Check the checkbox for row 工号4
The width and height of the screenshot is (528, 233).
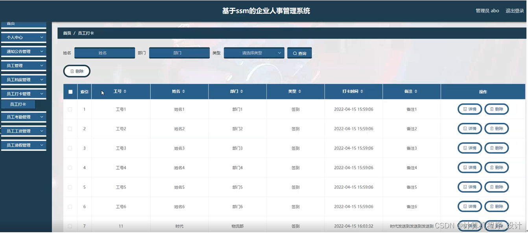pos(70,168)
